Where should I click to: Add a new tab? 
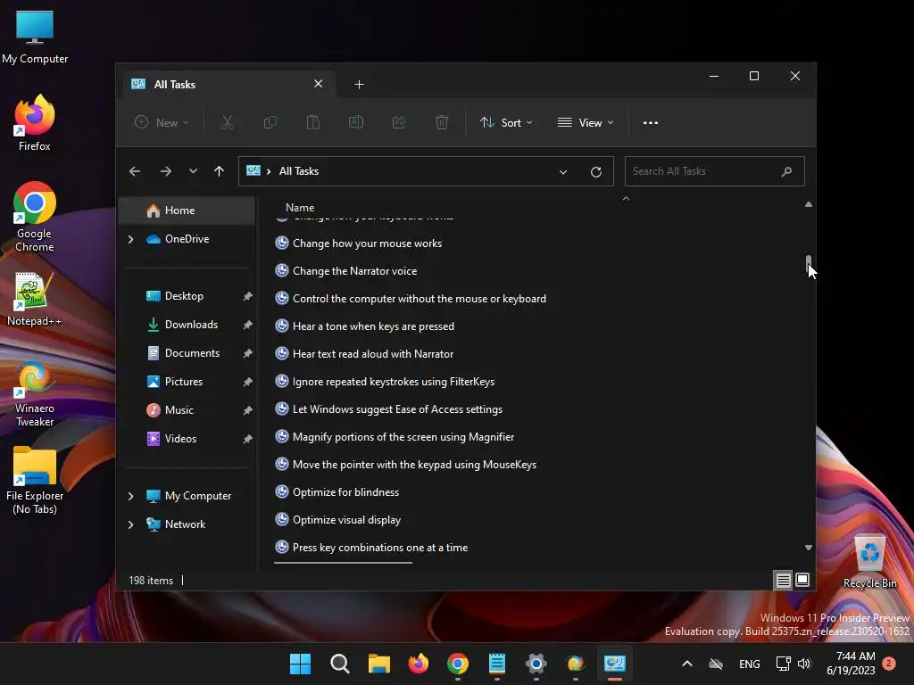coord(359,85)
